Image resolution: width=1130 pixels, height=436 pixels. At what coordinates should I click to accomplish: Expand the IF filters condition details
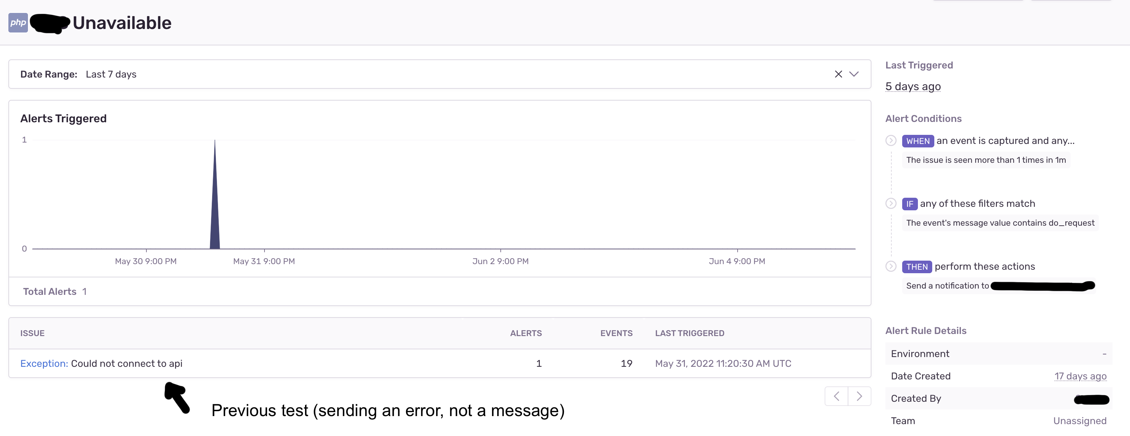[x=891, y=204]
